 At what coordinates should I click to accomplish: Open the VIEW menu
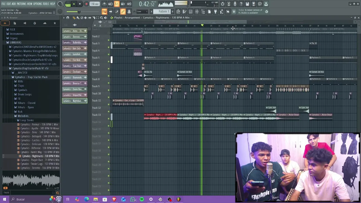tap(30, 4)
